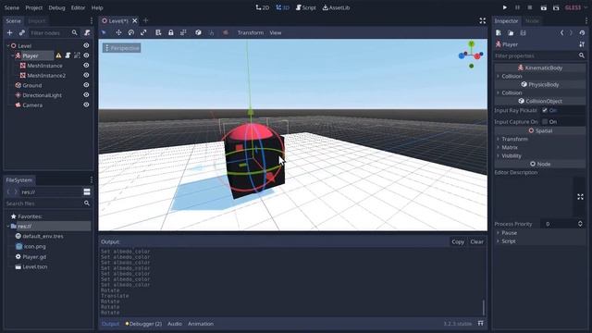592x333 pixels.
Task: Toggle FileSystem split view mode
Action: (87, 191)
